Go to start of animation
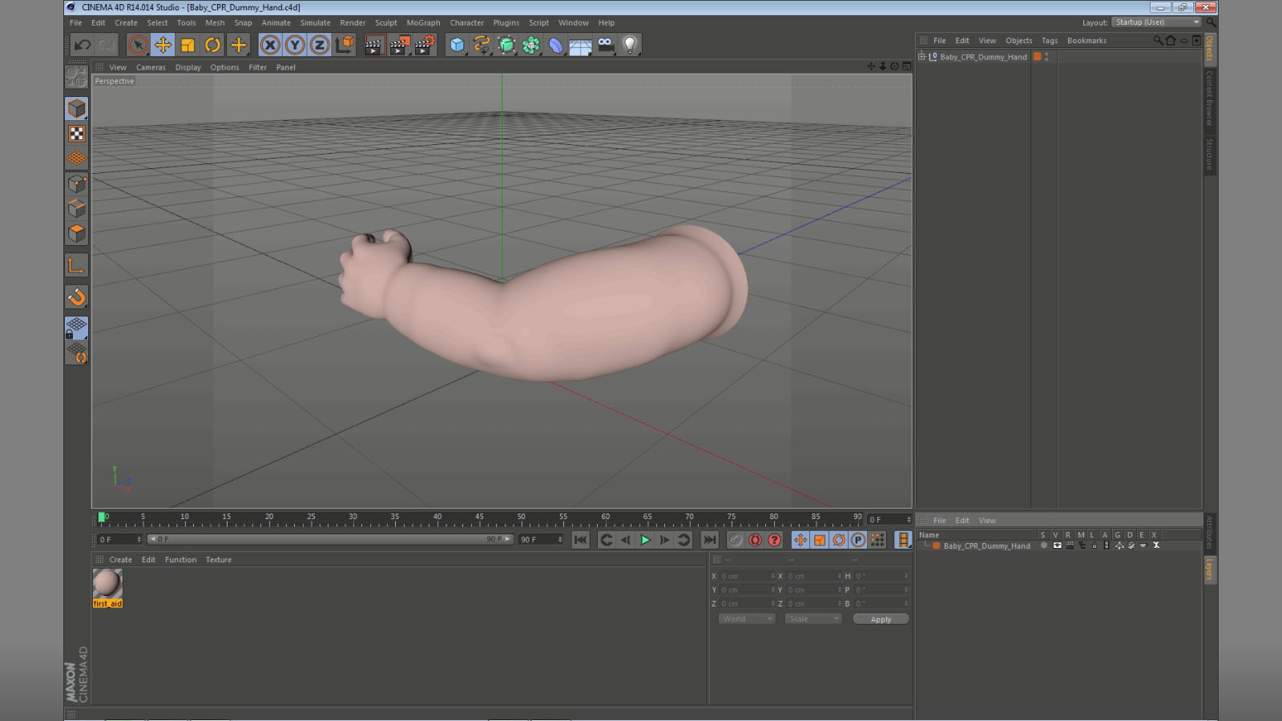This screenshot has width=1282, height=721. click(581, 540)
